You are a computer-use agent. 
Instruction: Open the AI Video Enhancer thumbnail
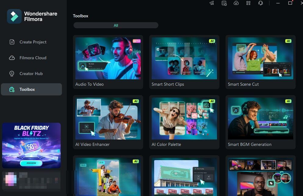(108, 119)
